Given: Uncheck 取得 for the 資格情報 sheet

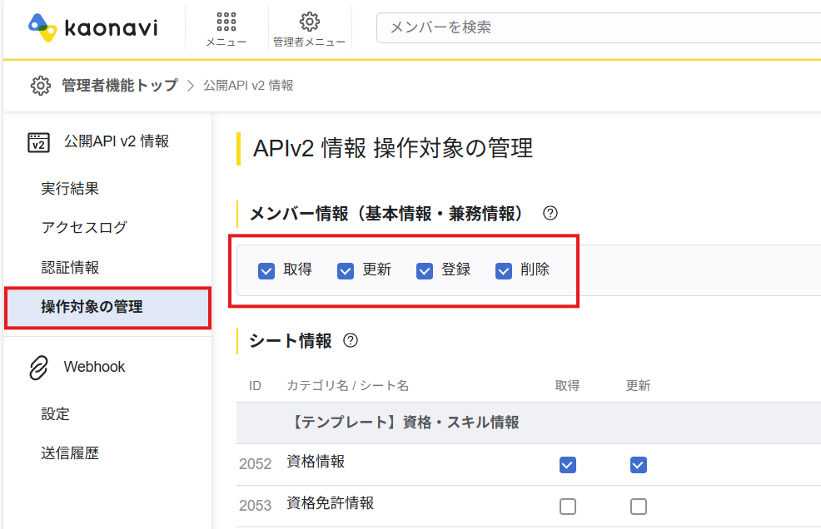Looking at the screenshot, I should [568, 465].
